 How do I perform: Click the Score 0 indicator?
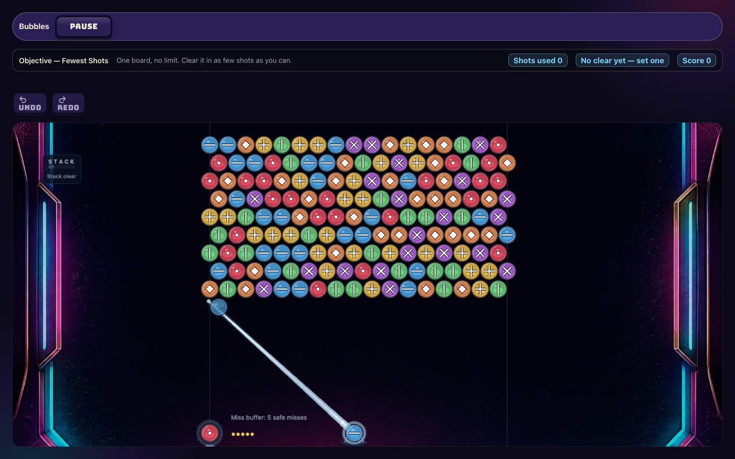(x=696, y=60)
